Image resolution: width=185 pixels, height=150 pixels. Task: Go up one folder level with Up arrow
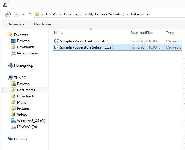point(30,14)
